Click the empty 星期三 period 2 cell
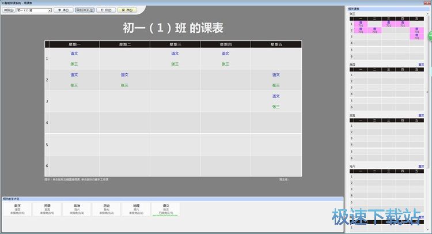Viewport: 432px width, 234px height. pos(175,80)
